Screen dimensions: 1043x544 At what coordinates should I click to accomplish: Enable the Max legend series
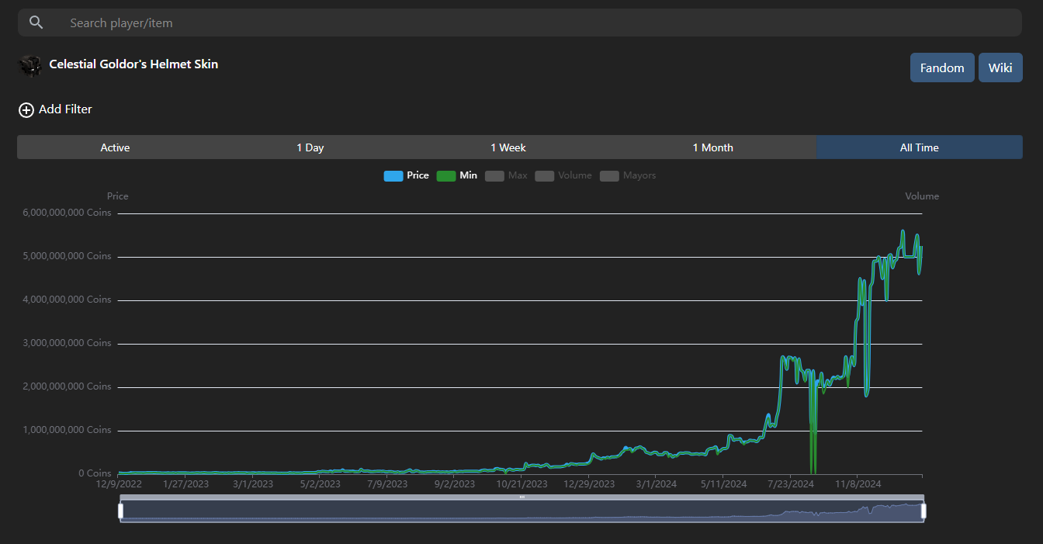506,175
